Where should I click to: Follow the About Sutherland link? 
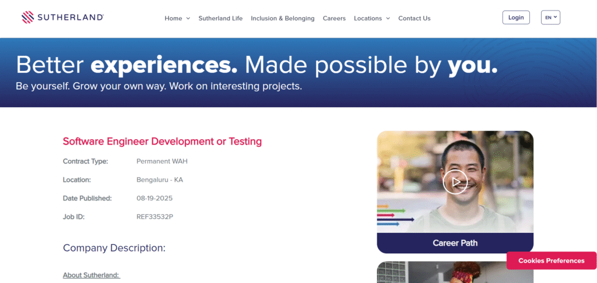coord(91,275)
